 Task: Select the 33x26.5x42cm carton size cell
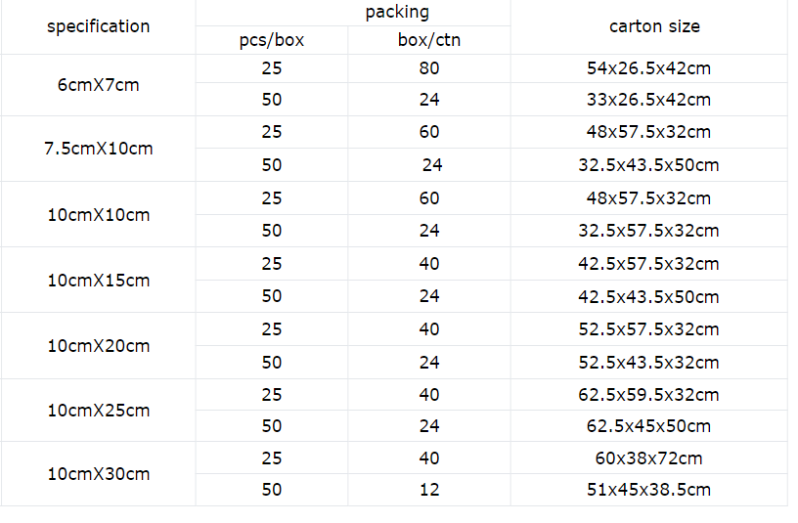(648, 100)
